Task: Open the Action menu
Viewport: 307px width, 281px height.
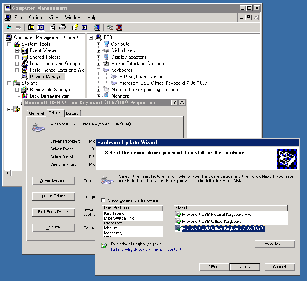Action: point(35,18)
